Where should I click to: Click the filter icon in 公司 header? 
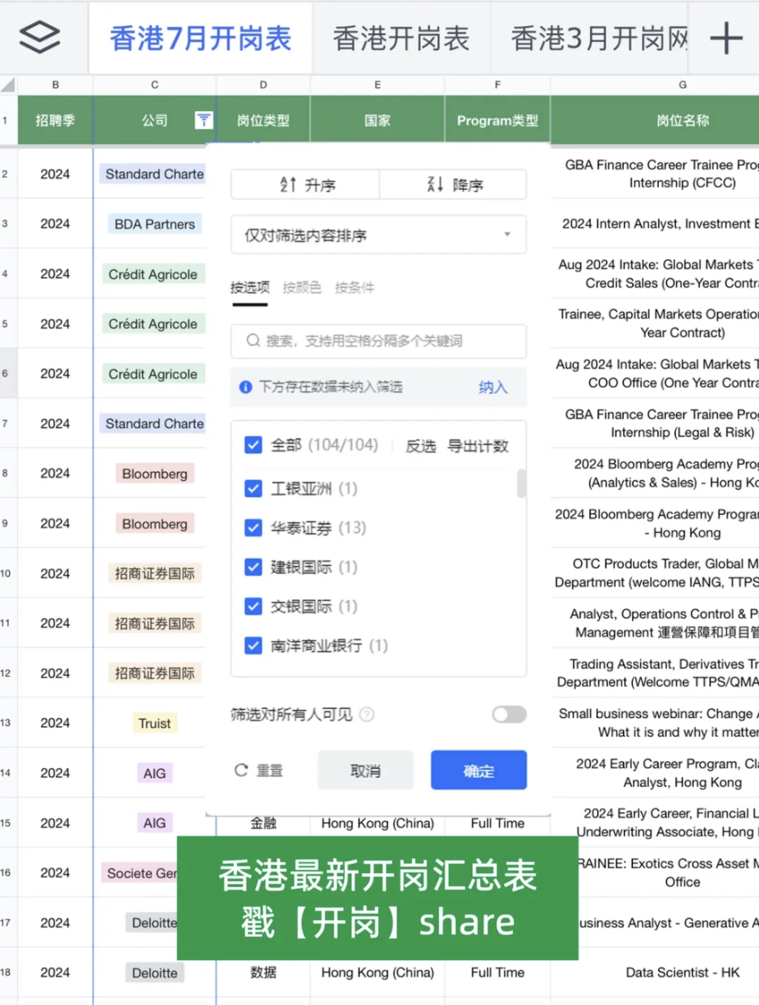click(x=204, y=120)
